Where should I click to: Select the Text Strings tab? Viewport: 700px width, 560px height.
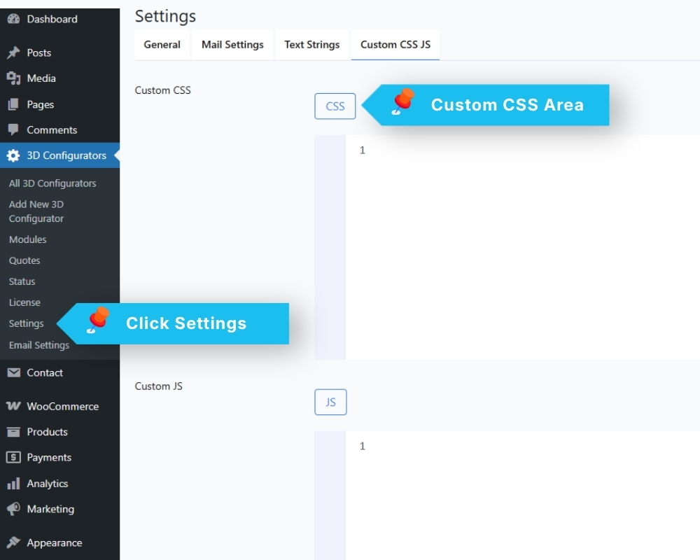312,45
